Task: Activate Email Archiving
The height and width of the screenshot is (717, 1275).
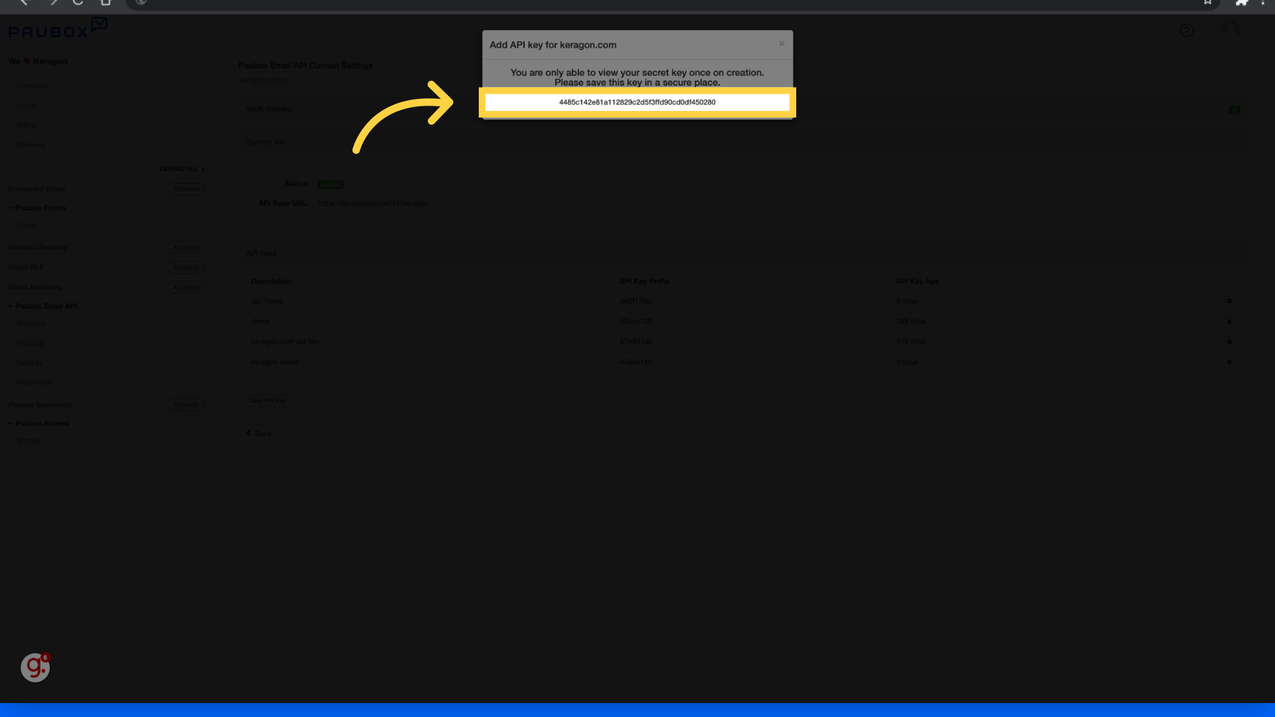Action: (185, 287)
